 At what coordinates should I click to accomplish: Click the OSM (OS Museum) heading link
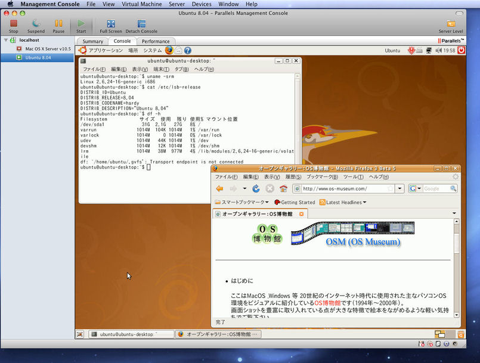pos(363,242)
